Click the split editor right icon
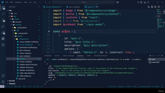This screenshot has width=165, height=93. 159,7
